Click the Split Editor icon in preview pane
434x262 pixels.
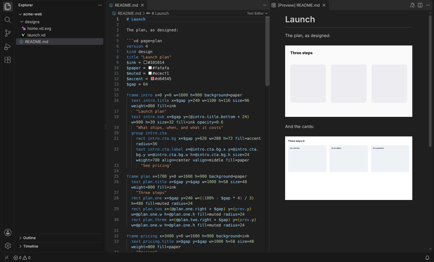pos(420,5)
